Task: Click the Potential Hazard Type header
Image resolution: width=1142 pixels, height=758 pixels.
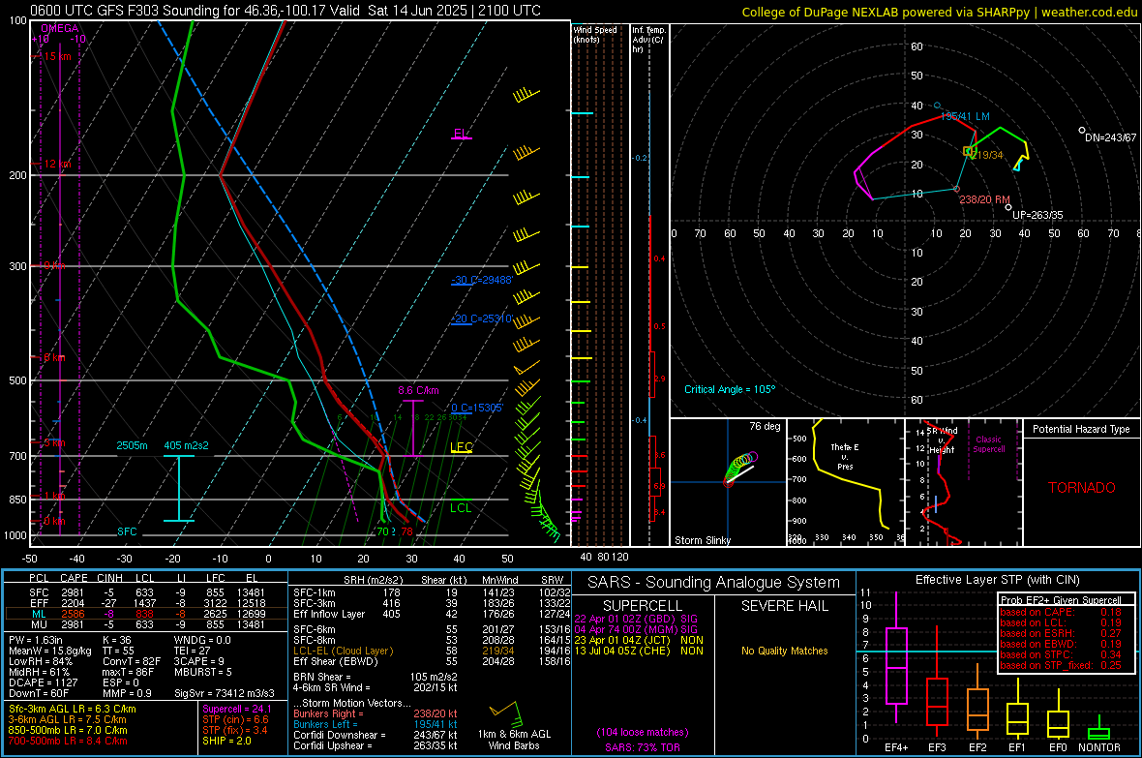Action: (x=1081, y=429)
